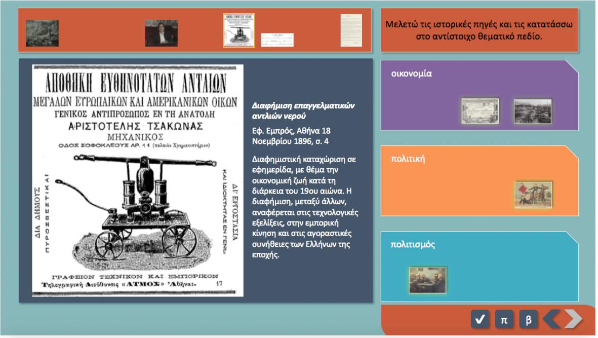
Task: Click the large water pump advertisement image
Action: click(138, 180)
